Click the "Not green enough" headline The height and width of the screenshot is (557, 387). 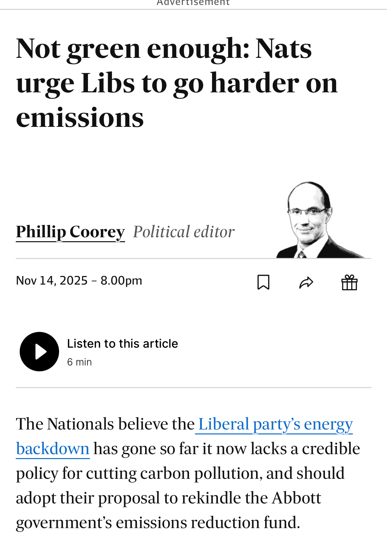(163, 49)
